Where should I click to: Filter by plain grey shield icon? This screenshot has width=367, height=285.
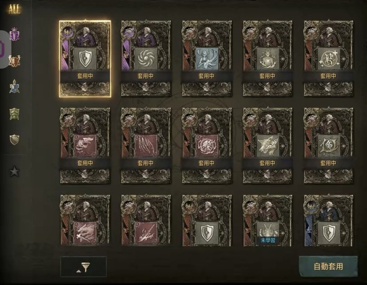tap(15, 139)
